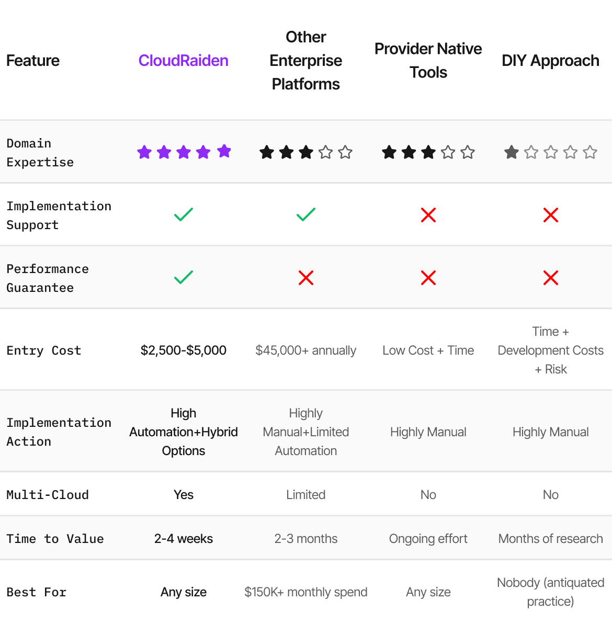
Task: Click the Provider Native Tools star rating
Action: pyautogui.click(x=428, y=152)
